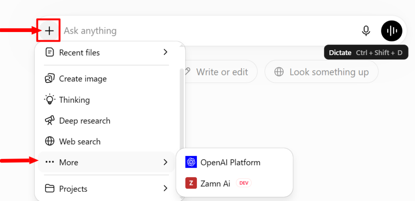Click the Deep research telescope icon
This screenshot has width=415, height=201.
point(49,120)
